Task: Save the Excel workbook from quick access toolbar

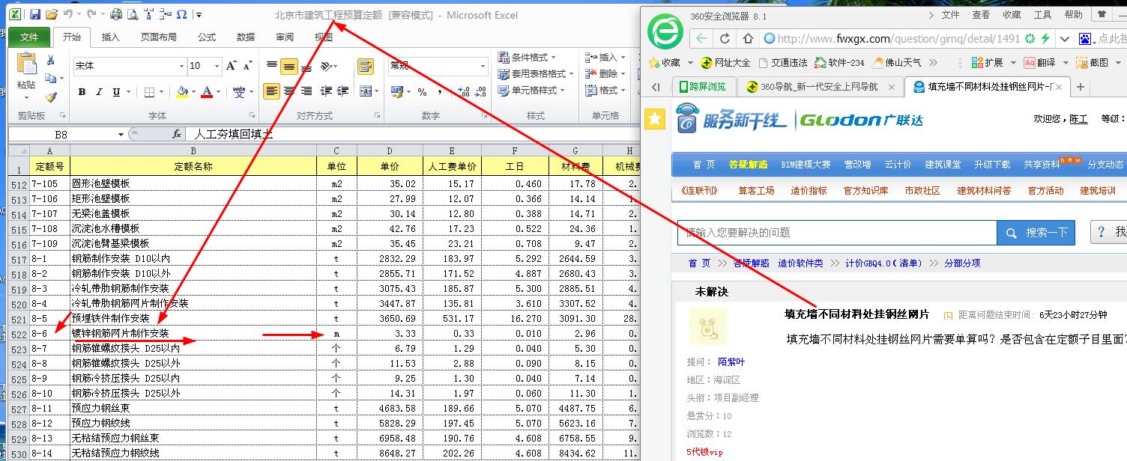Action: pyautogui.click(x=34, y=14)
